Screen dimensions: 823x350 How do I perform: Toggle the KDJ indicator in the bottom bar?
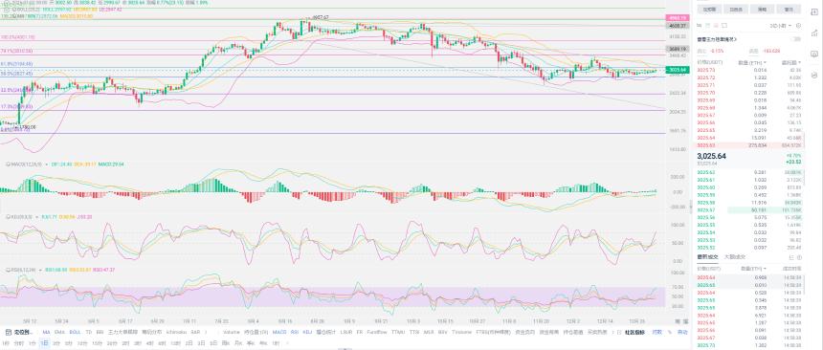point(307,332)
